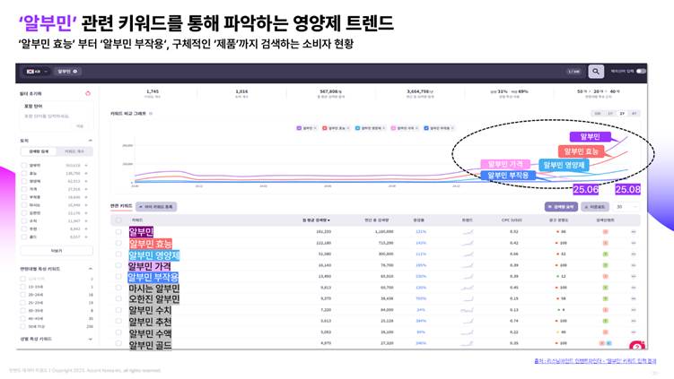Click search intent badge in 알부민 영양제 row
674x379 pixels.
607,254
